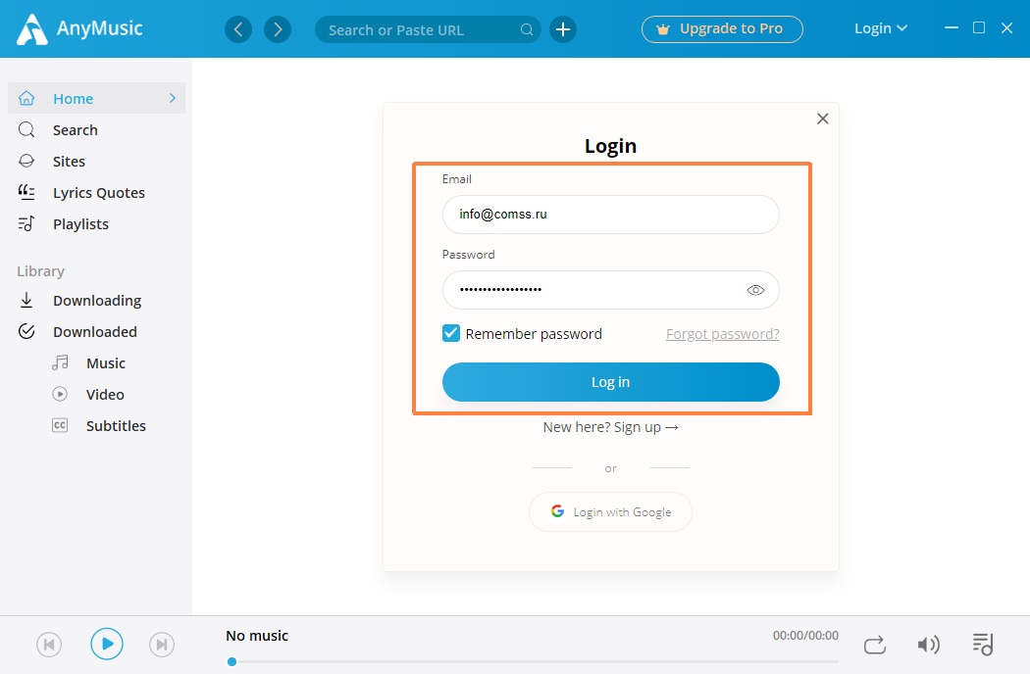Click the 00:00/00:00 time display
The height and width of the screenshot is (674, 1030).
tap(805, 635)
